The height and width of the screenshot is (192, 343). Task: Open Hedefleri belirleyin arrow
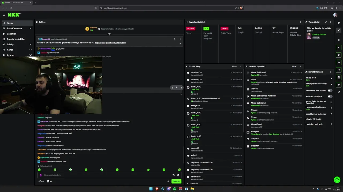click(x=331, y=124)
